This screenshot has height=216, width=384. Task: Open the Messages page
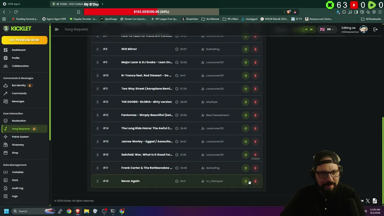[18, 101]
